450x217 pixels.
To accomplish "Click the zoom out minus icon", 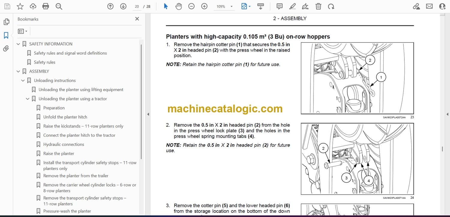I will coord(191,6).
